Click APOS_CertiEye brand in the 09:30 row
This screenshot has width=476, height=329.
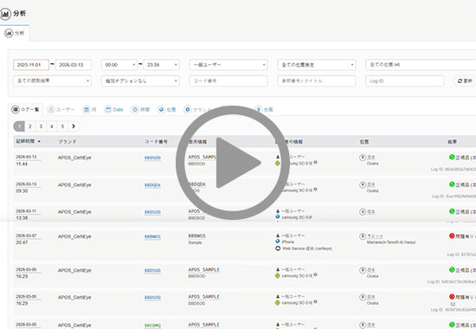pyautogui.click(x=74, y=185)
